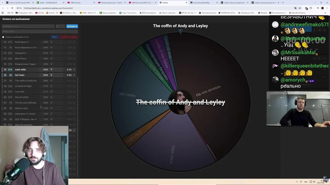The width and height of the screenshot is (330, 185).
Task: Click plus on воронины (1 сезон) row
Action: click(x=51, y=114)
